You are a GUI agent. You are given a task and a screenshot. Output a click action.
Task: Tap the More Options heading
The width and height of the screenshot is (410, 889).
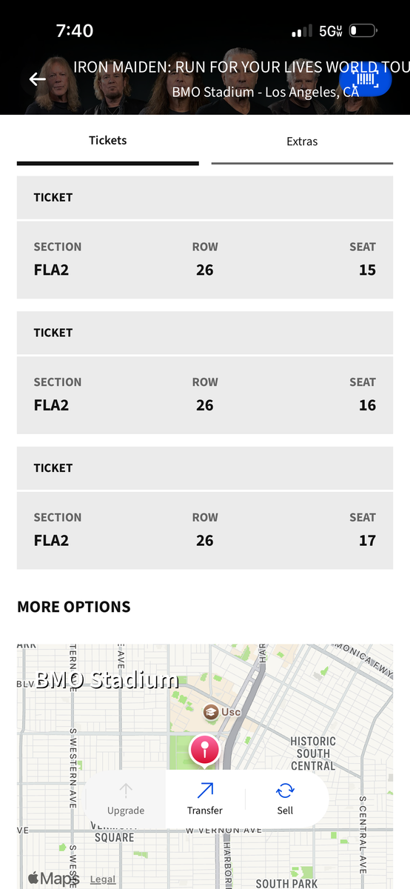point(74,607)
